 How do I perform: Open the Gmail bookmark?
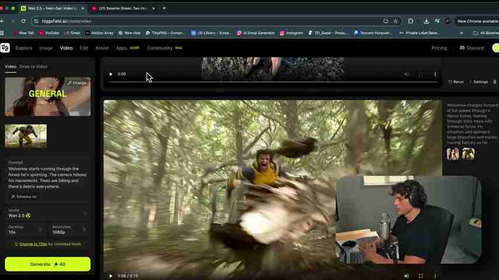coord(72,33)
